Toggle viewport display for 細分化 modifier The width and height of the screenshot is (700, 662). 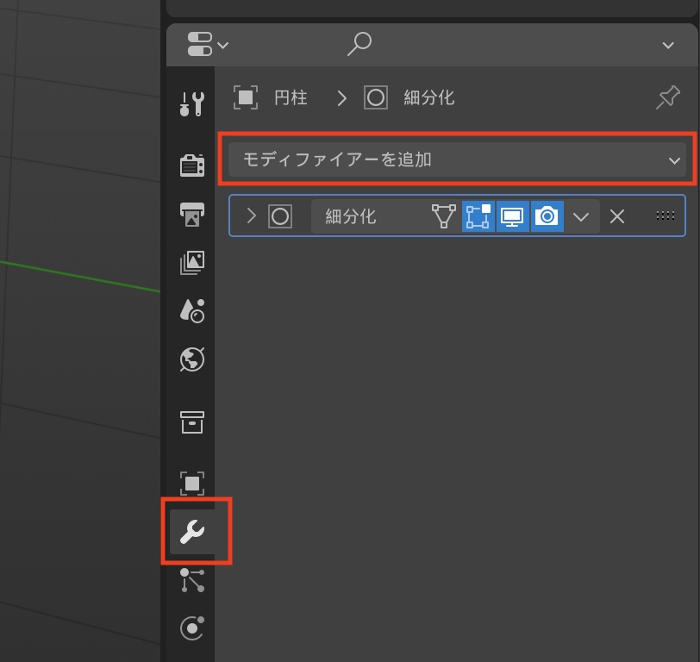pyautogui.click(x=513, y=216)
